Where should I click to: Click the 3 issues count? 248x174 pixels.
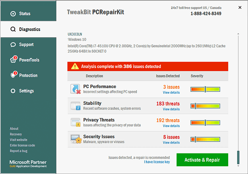click(x=171, y=87)
